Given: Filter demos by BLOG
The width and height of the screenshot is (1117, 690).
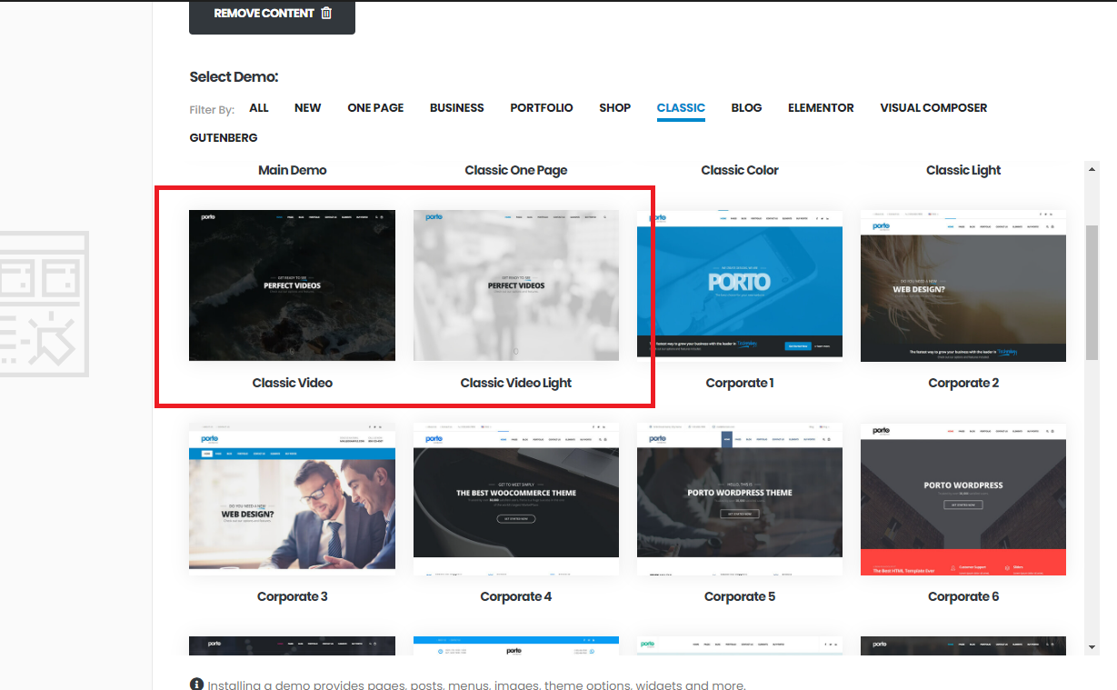Looking at the screenshot, I should pyautogui.click(x=746, y=107).
